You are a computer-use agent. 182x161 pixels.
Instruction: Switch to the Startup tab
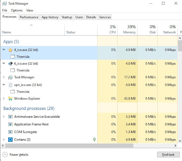(67, 17)
